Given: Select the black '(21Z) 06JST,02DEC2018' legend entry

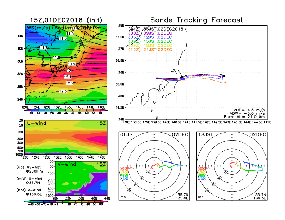Looking at the screenshot, I should click(x=156, y=29).
